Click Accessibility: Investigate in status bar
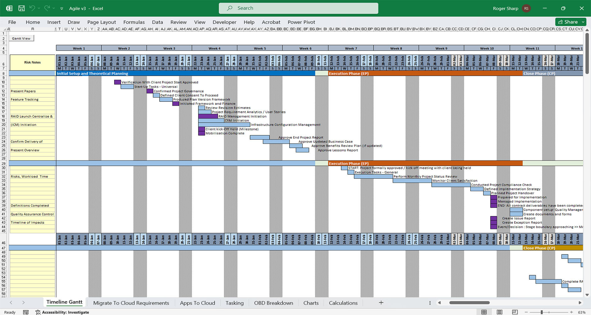The image size is (591, 315). tap(62, 312)
